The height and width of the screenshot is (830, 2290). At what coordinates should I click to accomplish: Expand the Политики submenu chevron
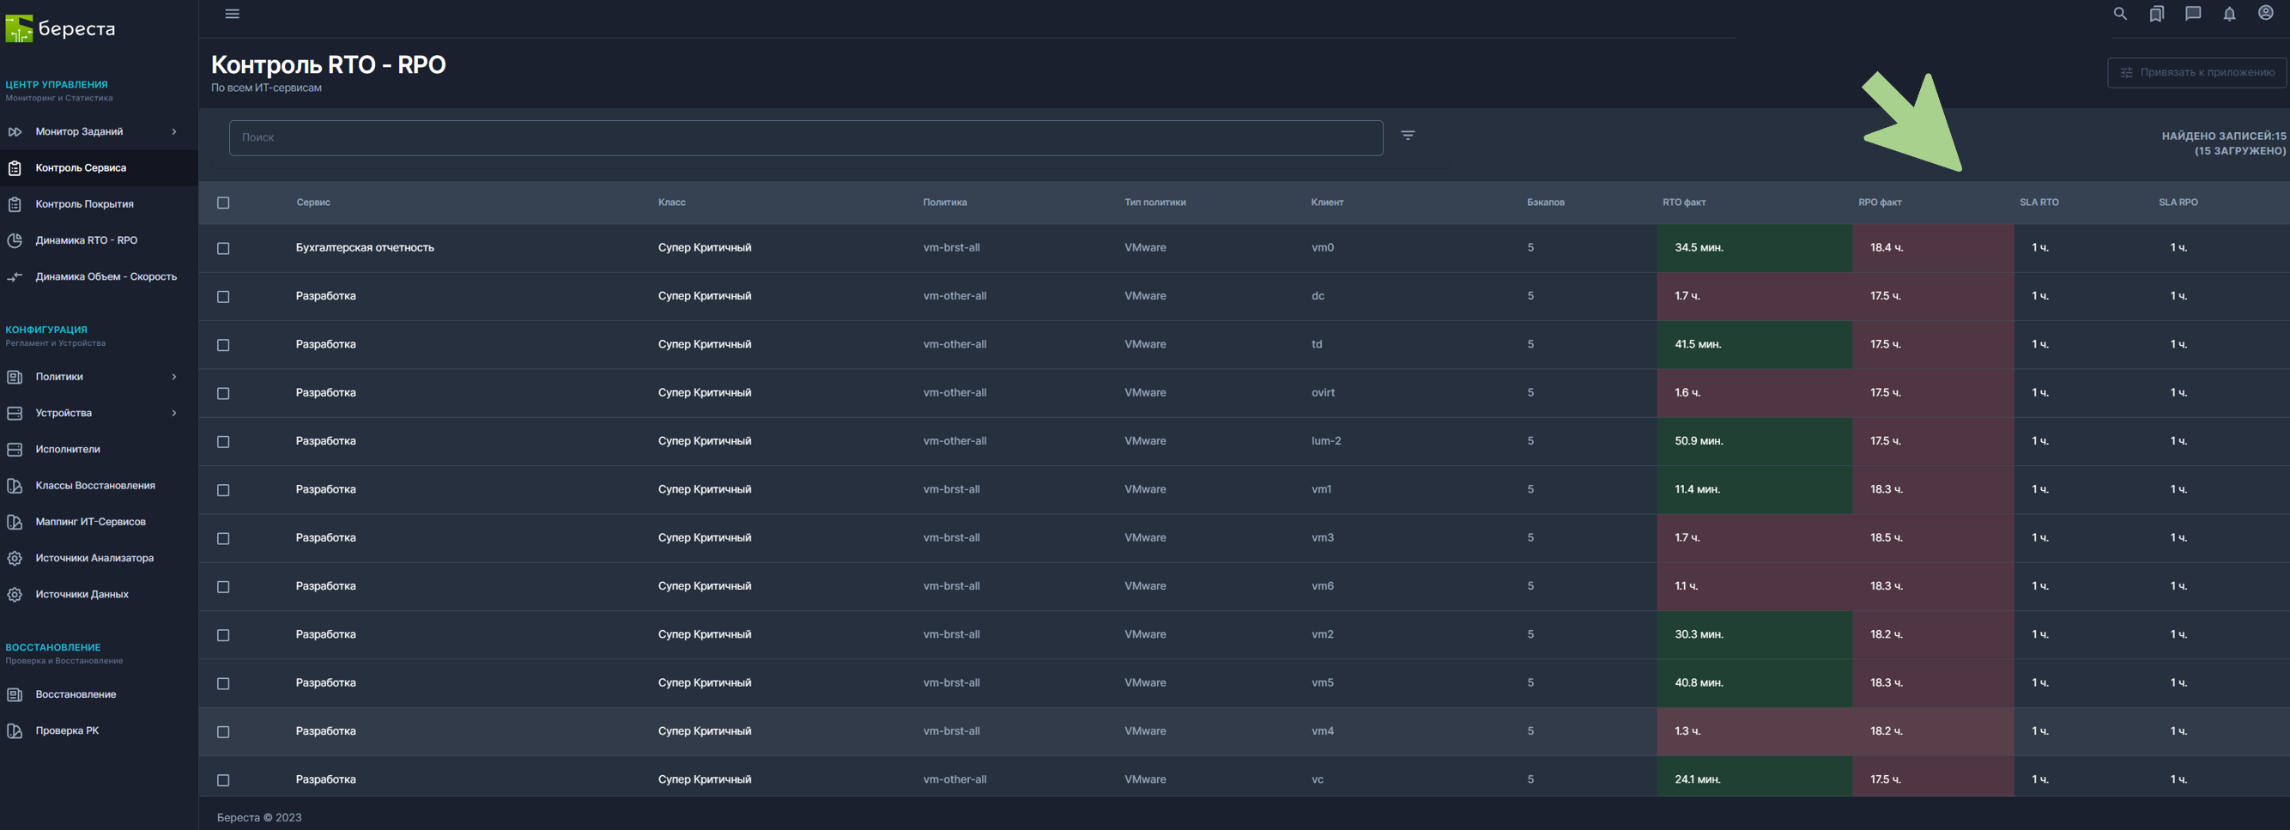coord(174,377)
